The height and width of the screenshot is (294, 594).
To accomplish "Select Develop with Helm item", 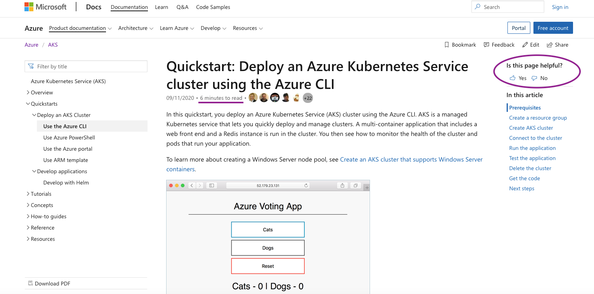I will (x=66, y=183).
